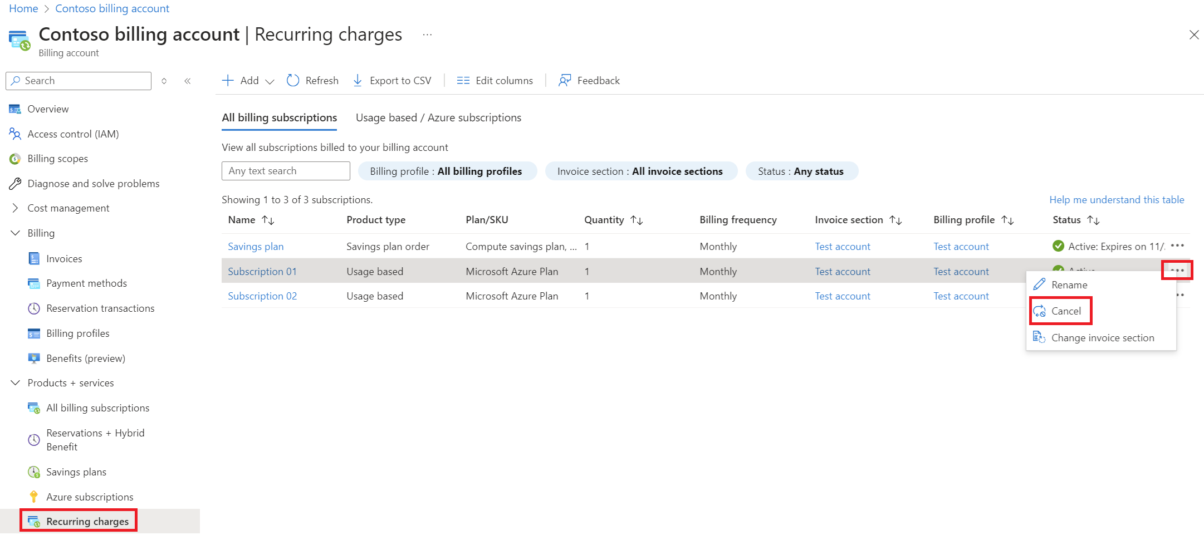Screen dimensions: 1204x535
Task: Go to Savings plans in sidebar
Action: [76, 472]
